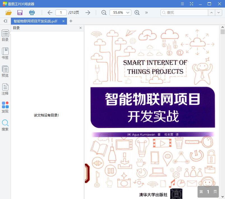Click the 该文档没有目录! message text
The image size is (225, 199).
tap(46, 115)
